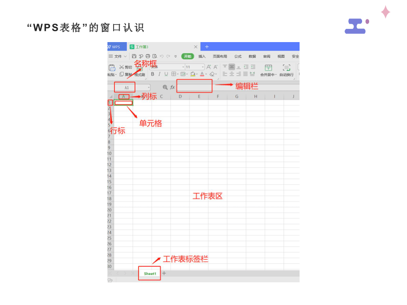Expand the Name Box A1 dropdown arrow
This screenshot has height=305, width=407.
[x=149, y=87]
